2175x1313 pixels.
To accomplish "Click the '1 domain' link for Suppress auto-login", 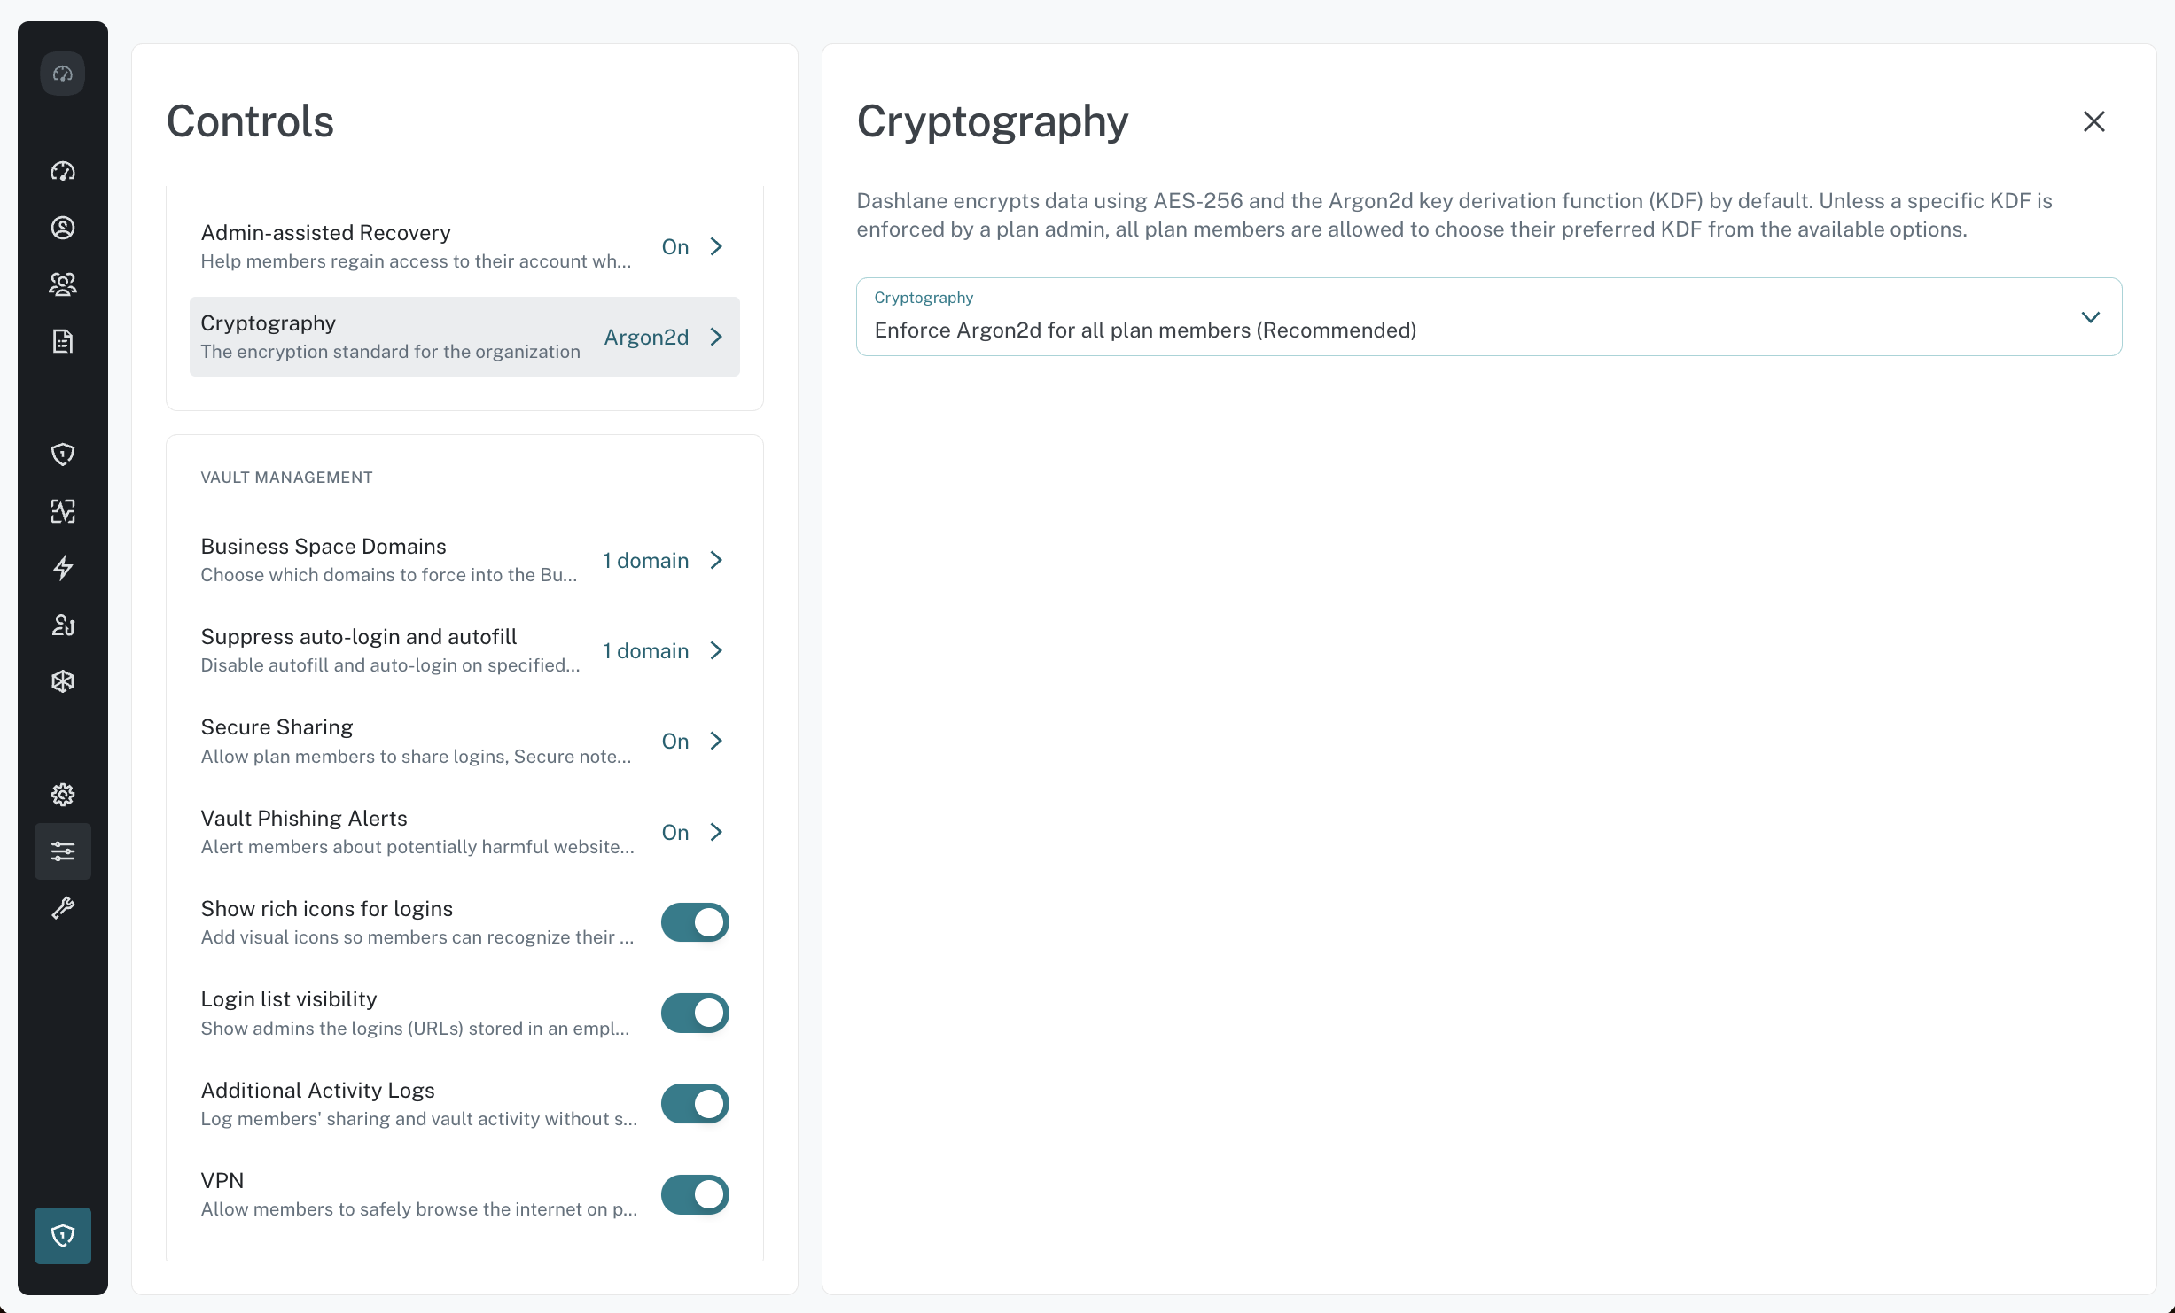I will [x=646, y=651].
